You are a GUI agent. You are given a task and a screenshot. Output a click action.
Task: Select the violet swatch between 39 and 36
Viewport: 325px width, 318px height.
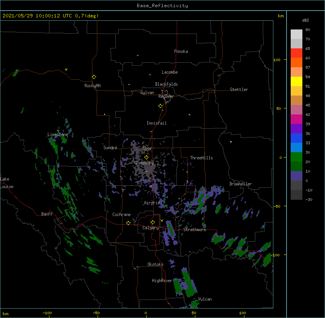click(x=296, y=129)
